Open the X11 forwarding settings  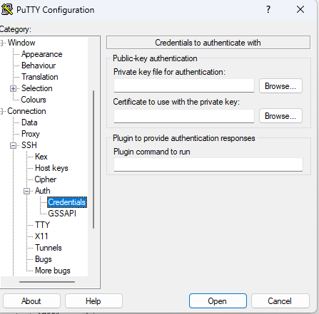point(41,236)
